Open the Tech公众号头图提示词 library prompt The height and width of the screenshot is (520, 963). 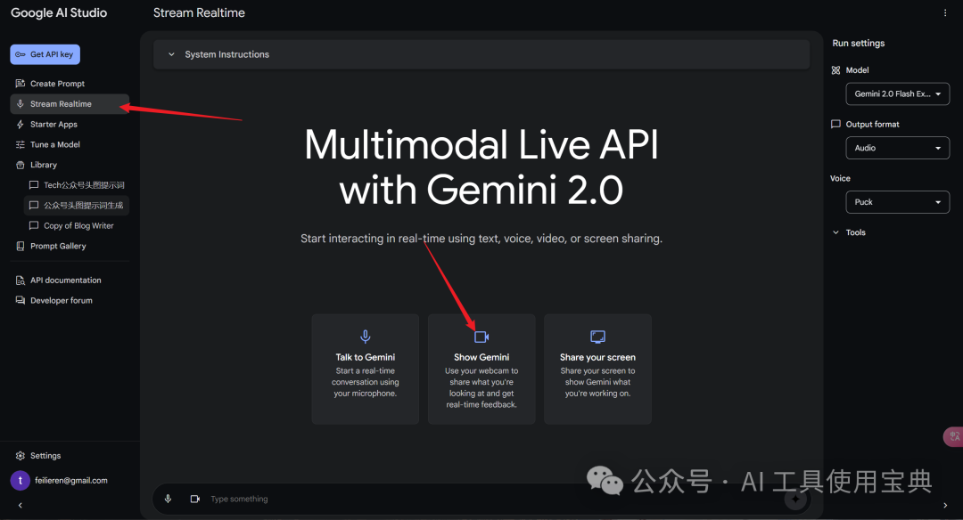pos(77,184)
